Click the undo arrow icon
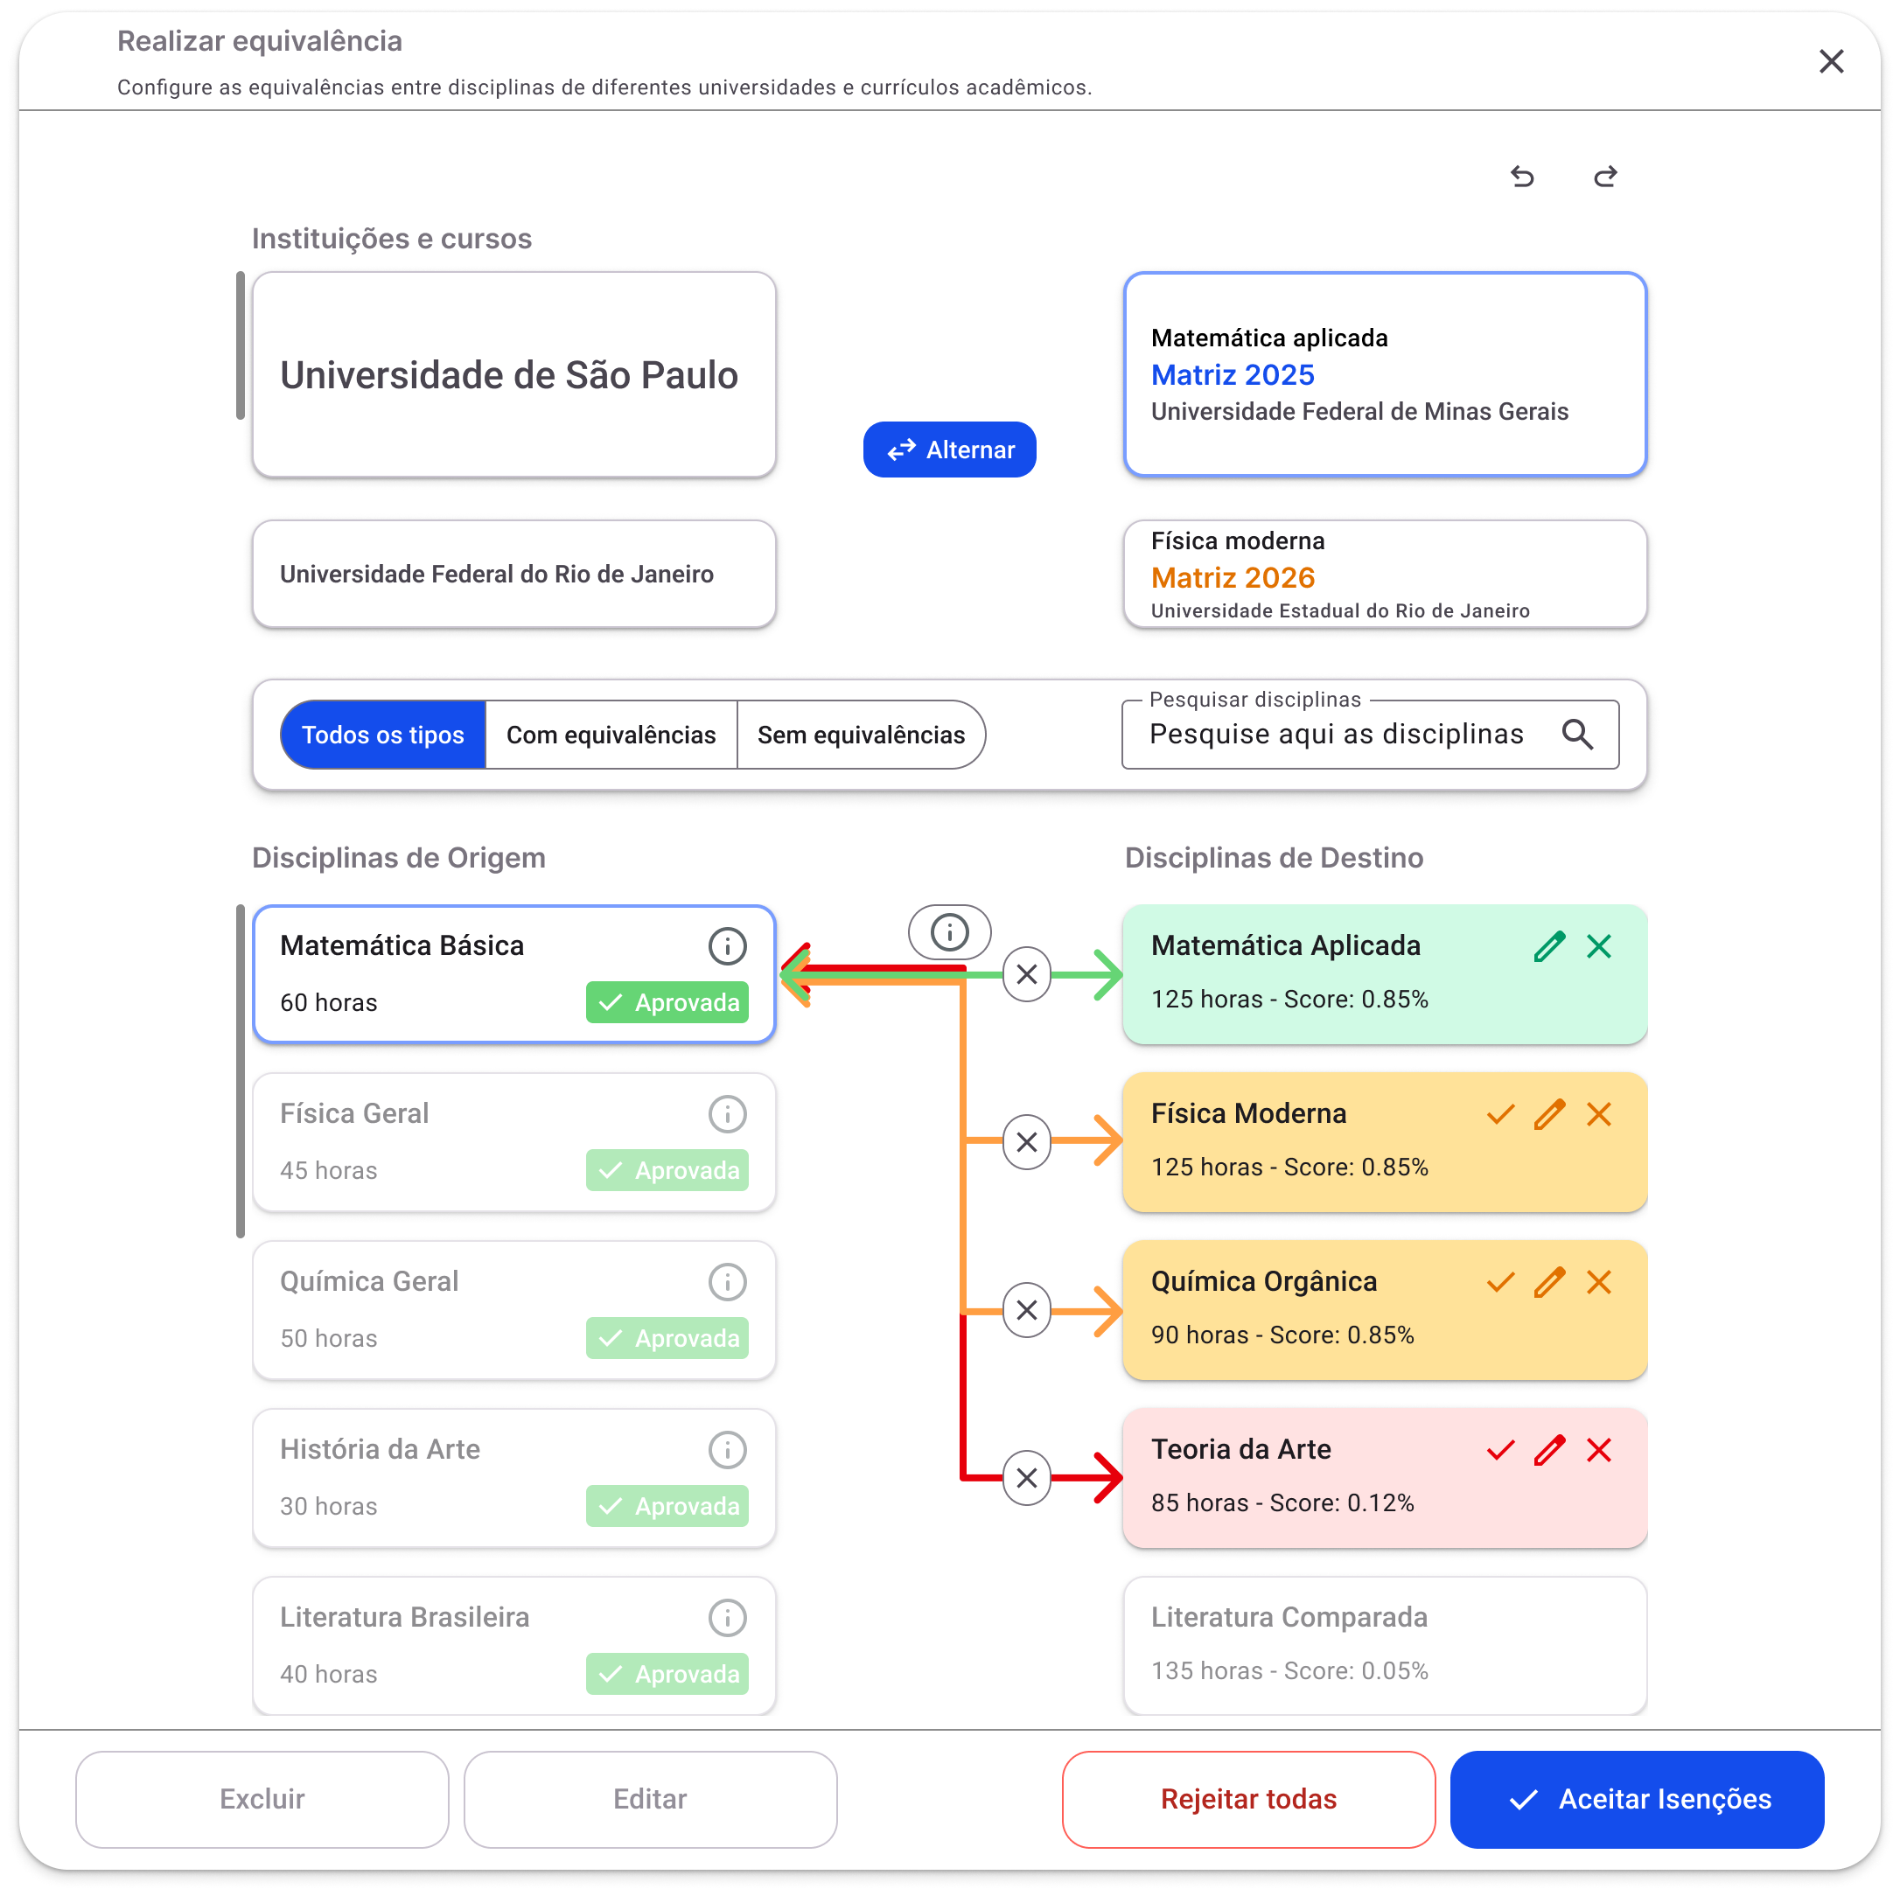Image resolution: width=1900 pixels, height=1896 pixels. point(1521,177)
